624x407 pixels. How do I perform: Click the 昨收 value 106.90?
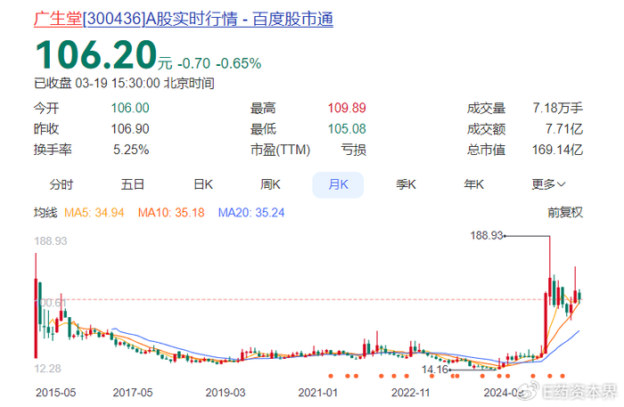point(130,129)
